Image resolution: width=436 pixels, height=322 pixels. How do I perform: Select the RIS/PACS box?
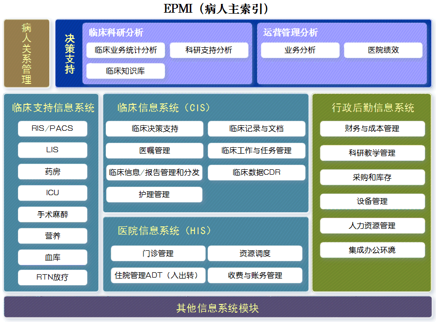point(53,128)
